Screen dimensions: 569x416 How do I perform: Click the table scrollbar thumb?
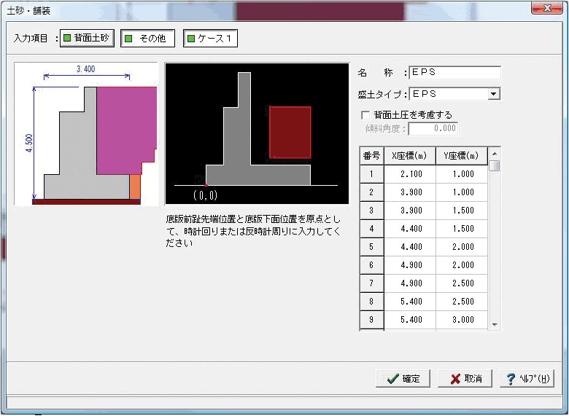[x=495, y=165]
